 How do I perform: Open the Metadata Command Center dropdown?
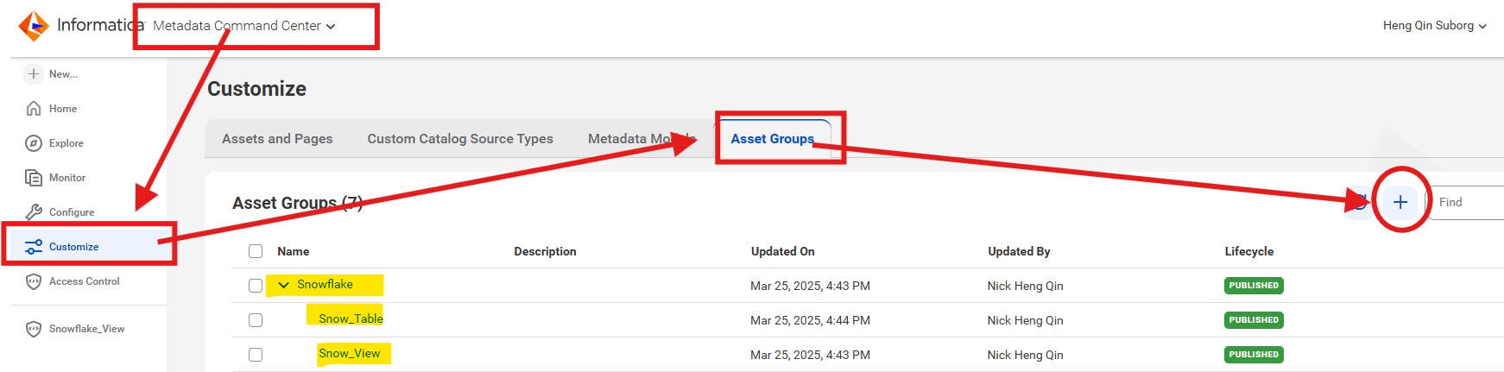click(244, 26)
